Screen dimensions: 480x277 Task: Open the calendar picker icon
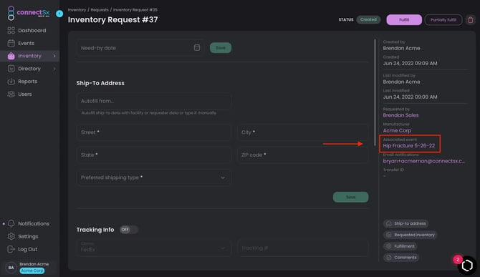(197, 48)
